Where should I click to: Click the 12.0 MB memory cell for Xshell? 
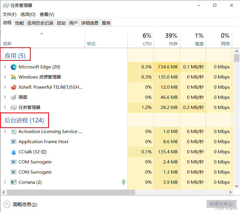pyautogui.click(x=167, y=87)
